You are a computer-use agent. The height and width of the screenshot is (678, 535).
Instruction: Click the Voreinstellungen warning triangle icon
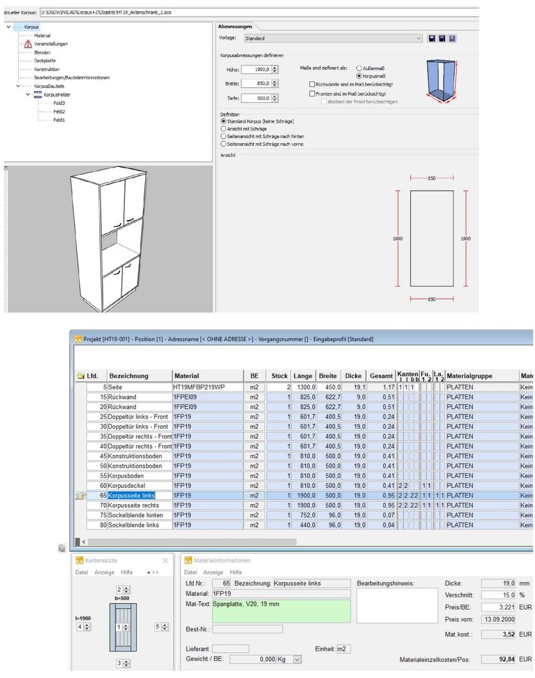[x=28, y=44]
